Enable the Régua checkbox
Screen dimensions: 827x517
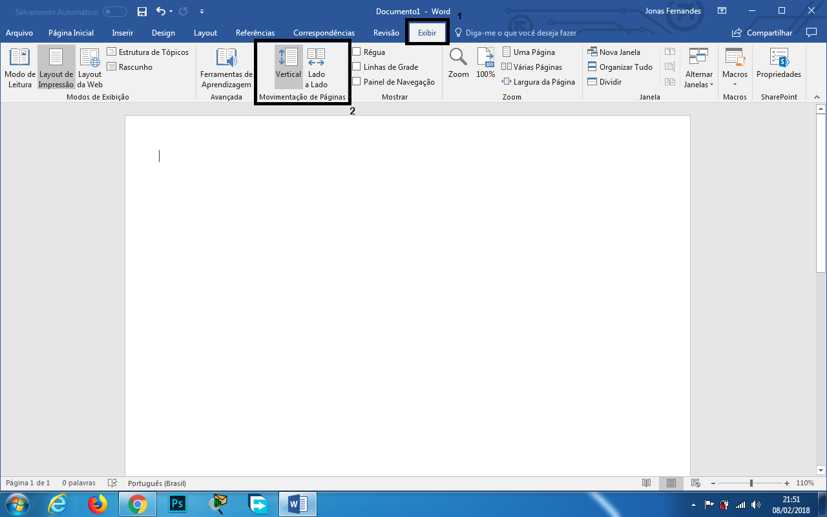(357, 52)
